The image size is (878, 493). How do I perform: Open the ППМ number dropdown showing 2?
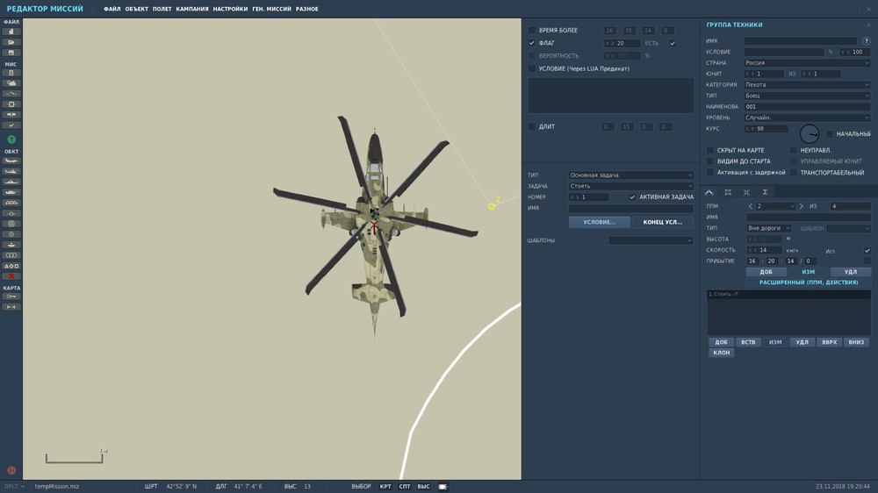(x=775, y=206)
